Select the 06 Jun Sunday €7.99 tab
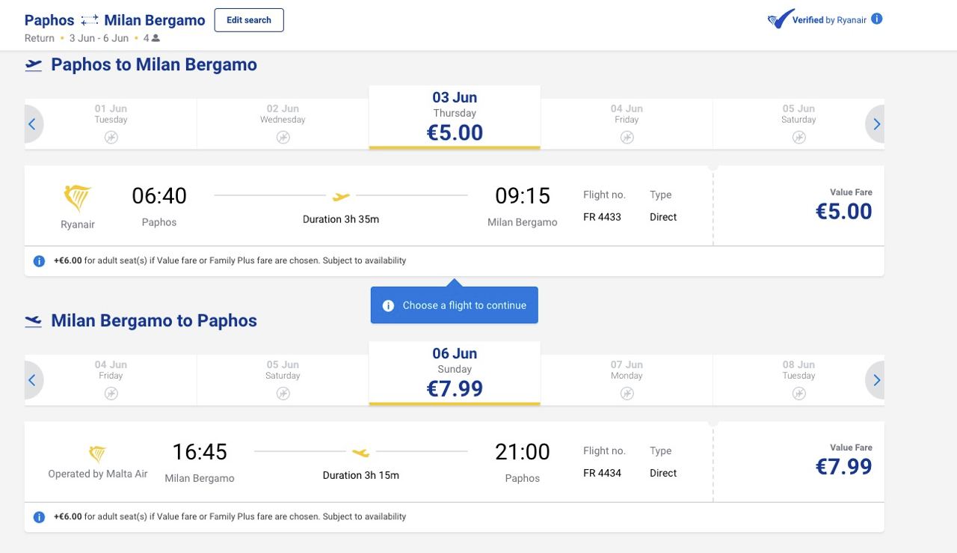This screenshot has width=957, height=553. point(455,373)
